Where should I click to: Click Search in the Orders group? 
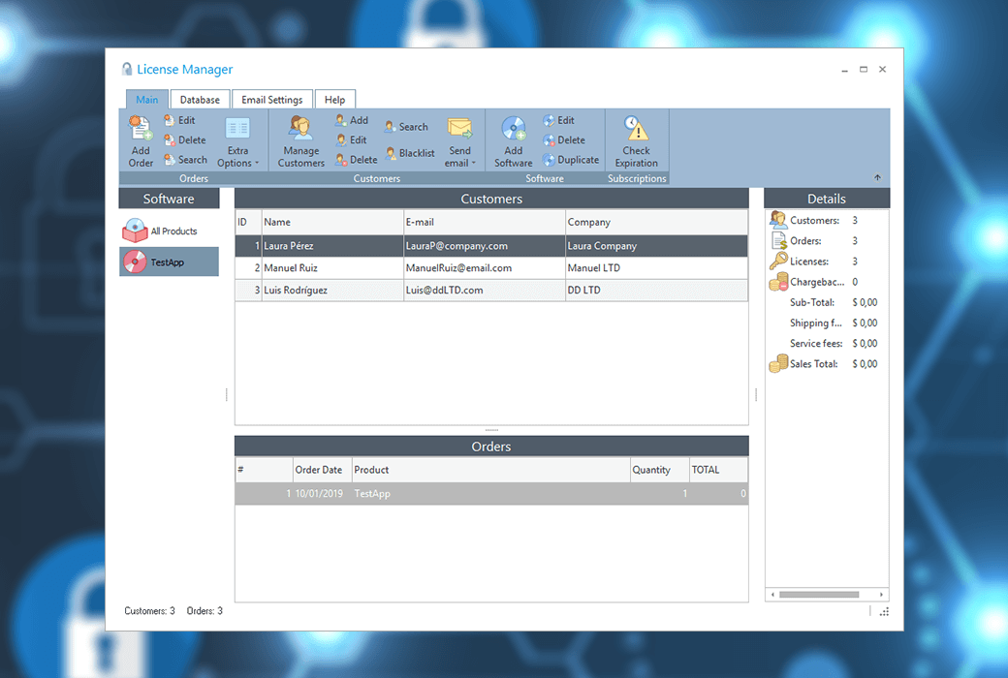click(x=185, y=160)
